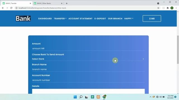179x100 pixels.
Task: Click the battery icon in the tray
Action: point(164,97)
